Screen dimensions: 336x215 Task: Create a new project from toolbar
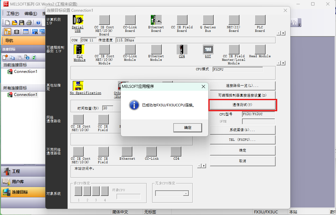coord(8,22)
